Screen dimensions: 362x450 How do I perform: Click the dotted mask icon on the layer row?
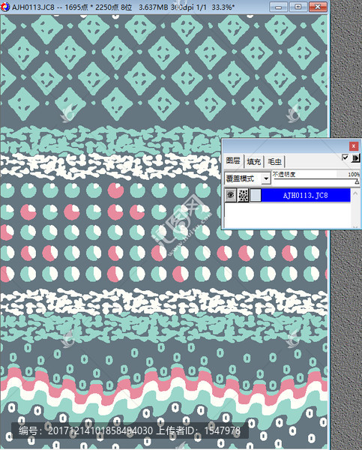(244, 195)
